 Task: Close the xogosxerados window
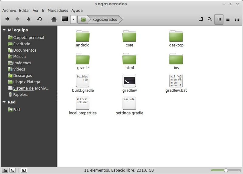[x=238, y=4]
